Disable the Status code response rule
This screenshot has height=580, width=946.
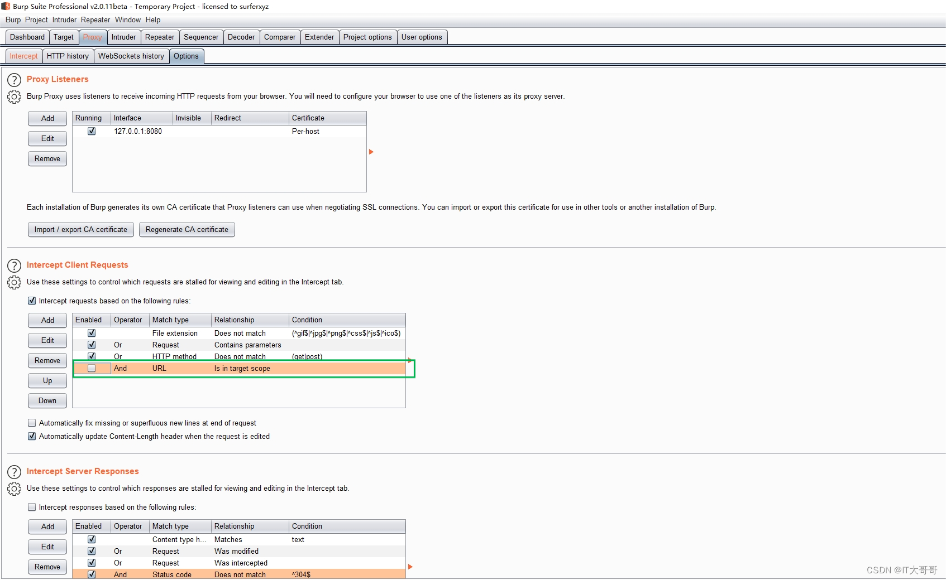coord(92,574)
